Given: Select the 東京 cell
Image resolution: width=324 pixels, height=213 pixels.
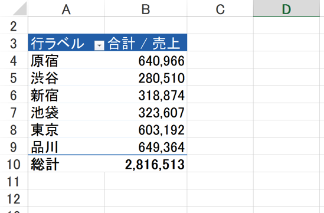Looking at the screenshot, I should click(66, 129).
